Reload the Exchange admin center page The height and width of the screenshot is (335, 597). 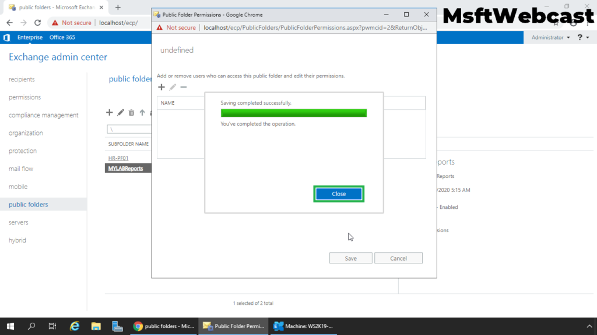pyautogui.click(x=37, y=23)
